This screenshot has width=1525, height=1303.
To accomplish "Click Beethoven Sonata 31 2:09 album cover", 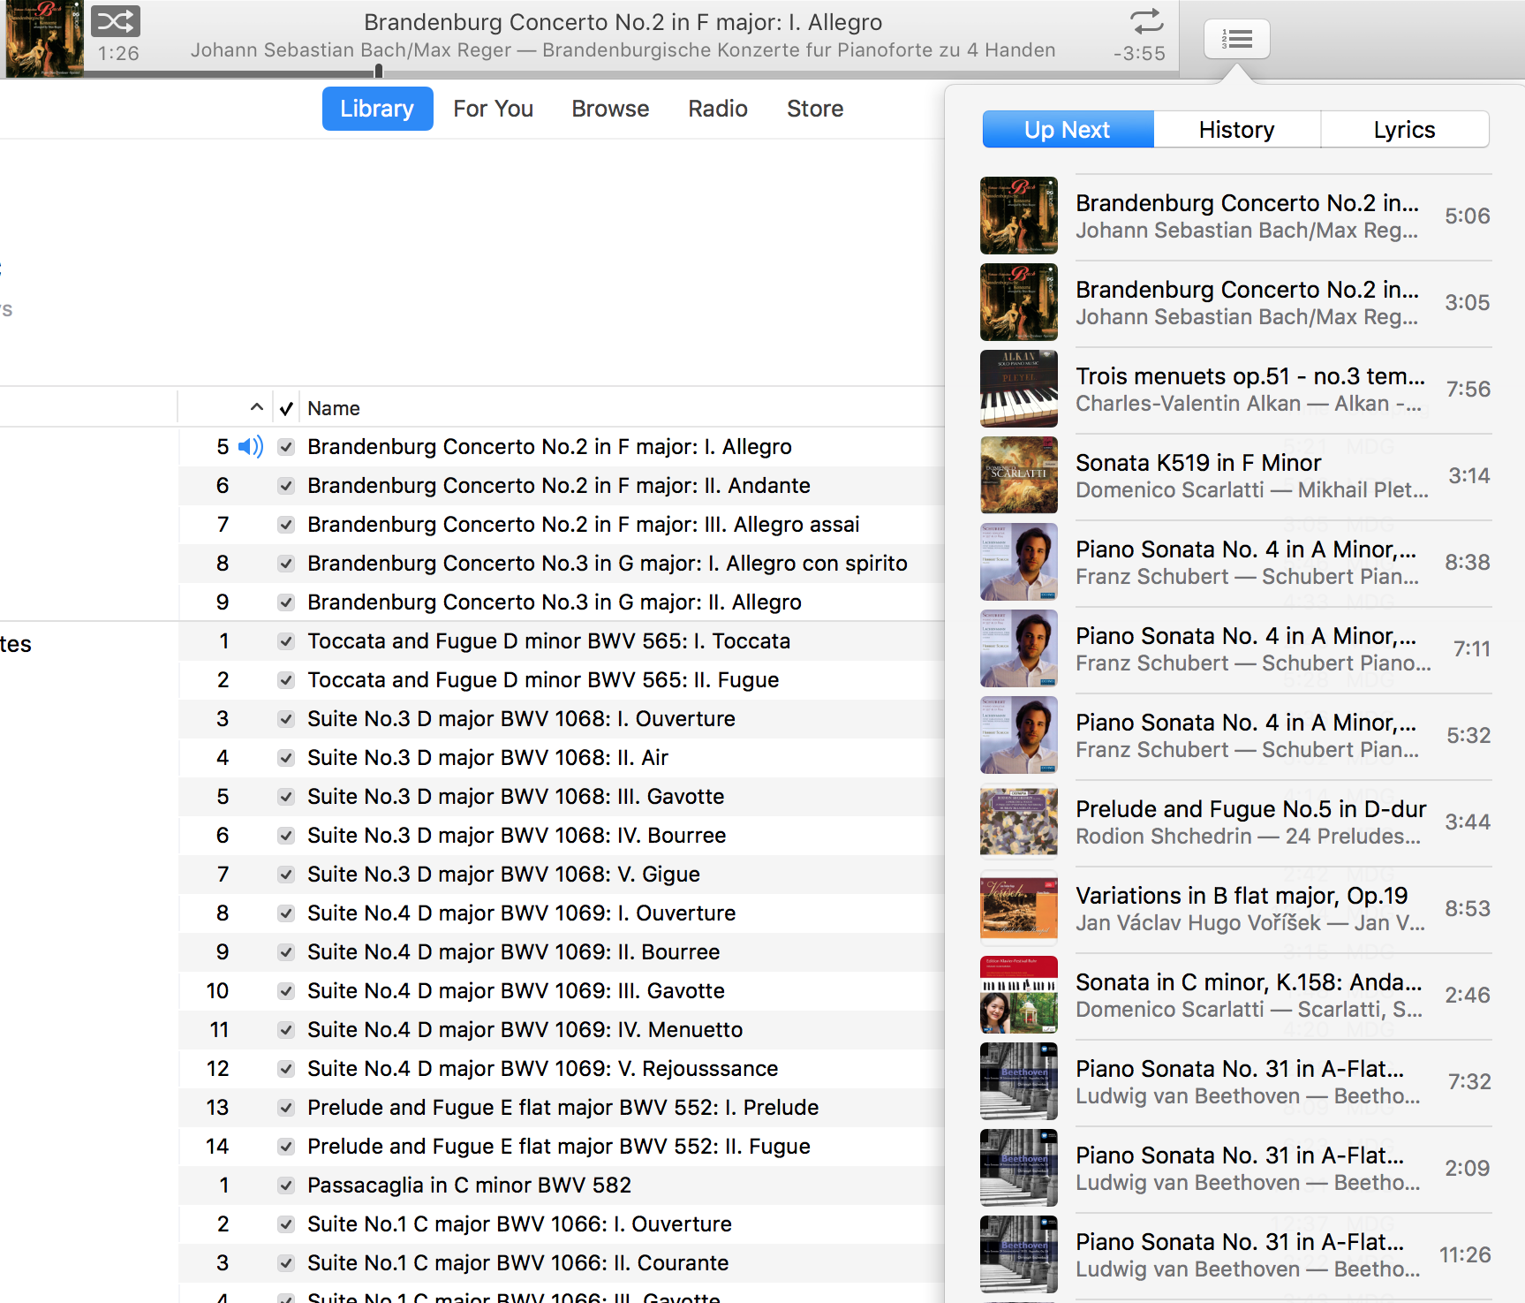I will pyautogui.click(x=1019, y=1168).
